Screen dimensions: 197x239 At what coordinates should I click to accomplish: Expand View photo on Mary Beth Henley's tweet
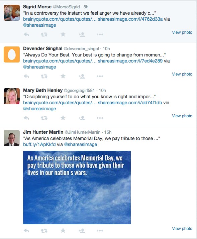182,116
